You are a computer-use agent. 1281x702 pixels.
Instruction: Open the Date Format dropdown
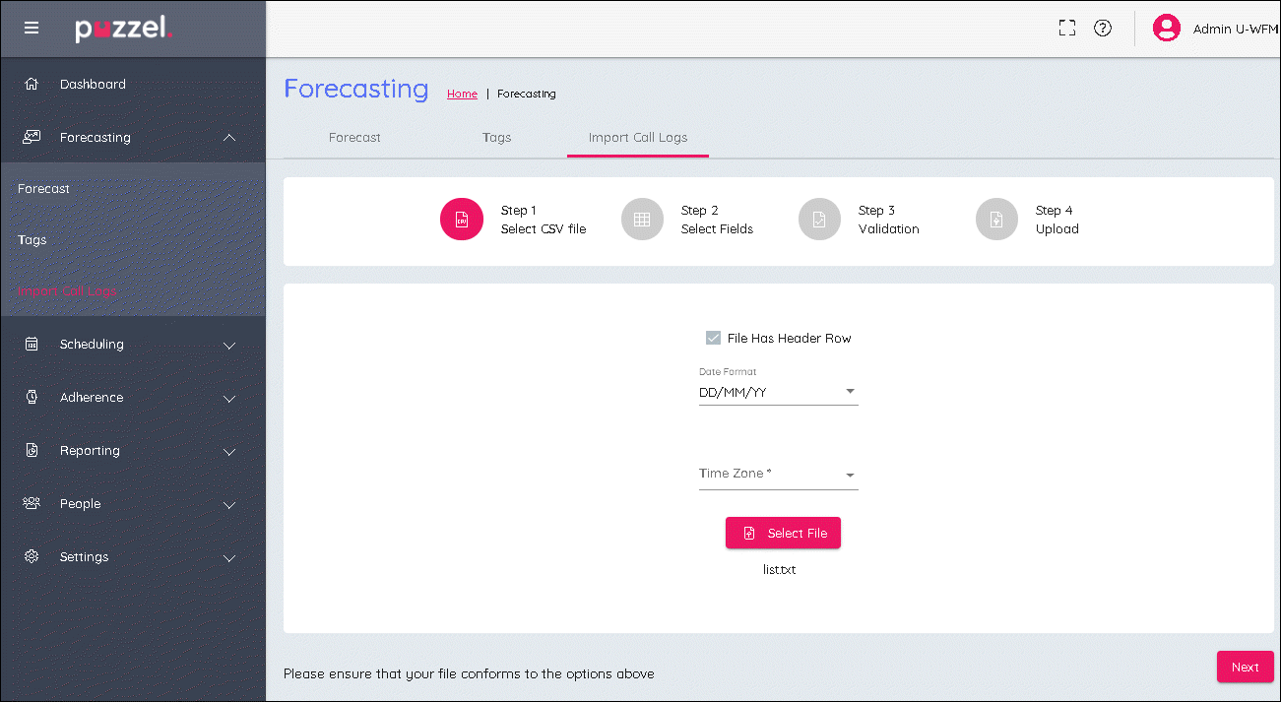(x=778, y=393)
